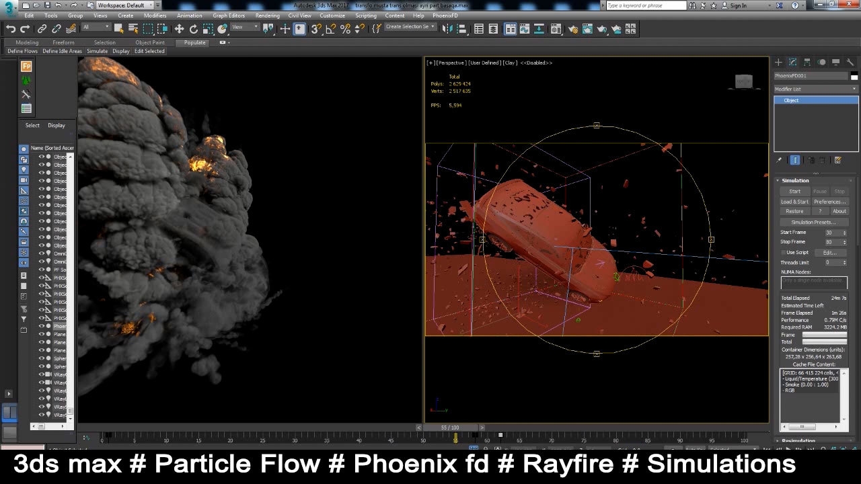Open the Workspace: Default dropdown
Screen dimensions: 861x484
pos(125,5)
